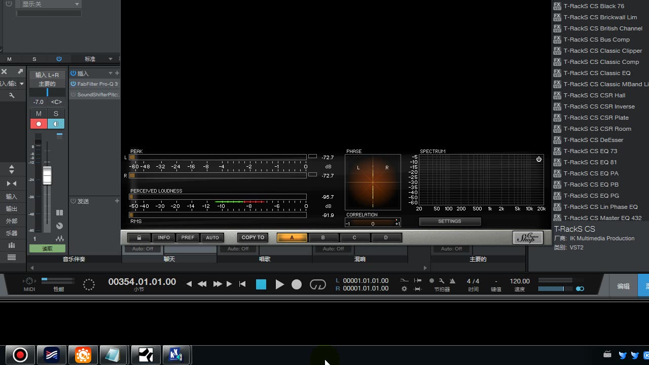Viewport: 649px width, 365px height.
Task: Open the transport gear options icon
Action: pos(404,289)
